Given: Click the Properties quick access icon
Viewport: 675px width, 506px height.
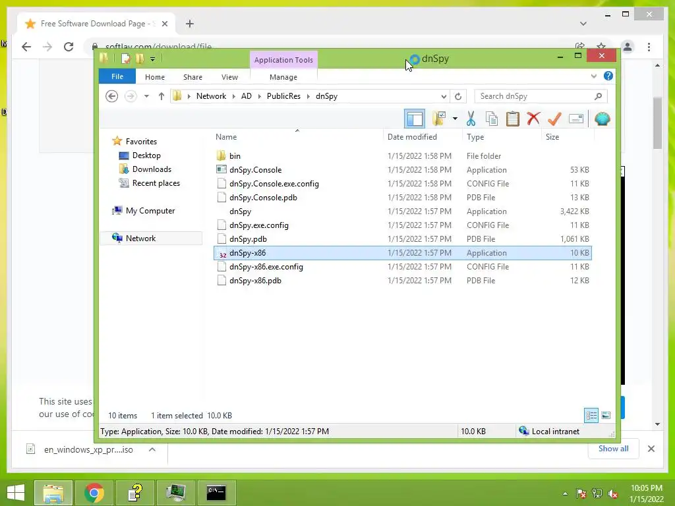Looking at the screenshot, I should pyautogui.click(x=126, y=59).
